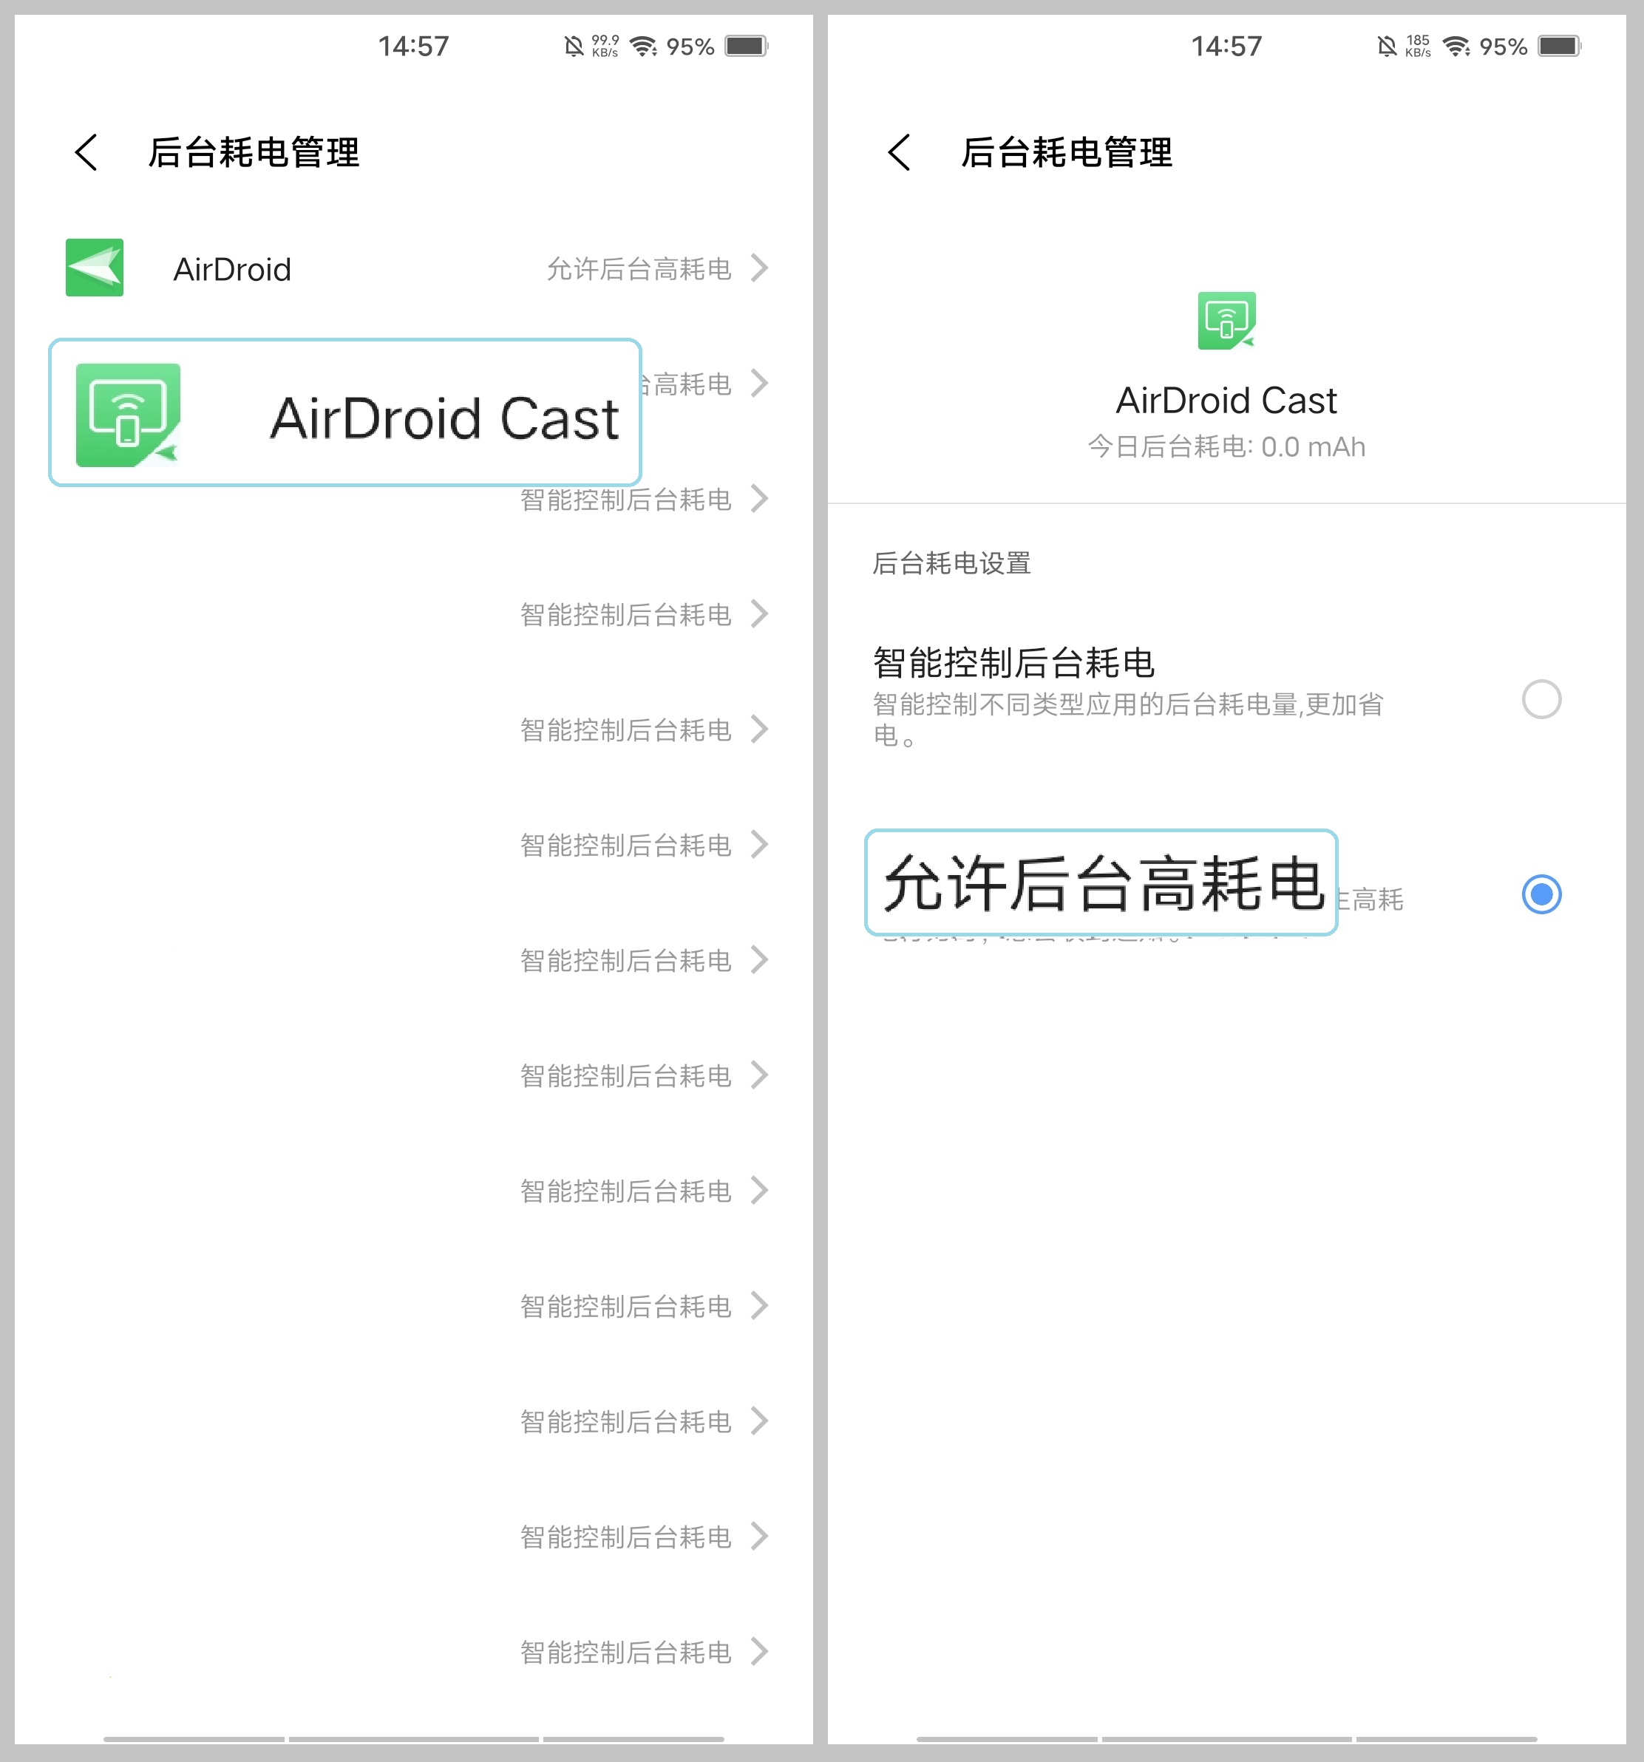Image resolution: width=1644 pixels, height=1762 pixels.
Task: Tap the back arrow in the right screen
Action: pos(899,152)
